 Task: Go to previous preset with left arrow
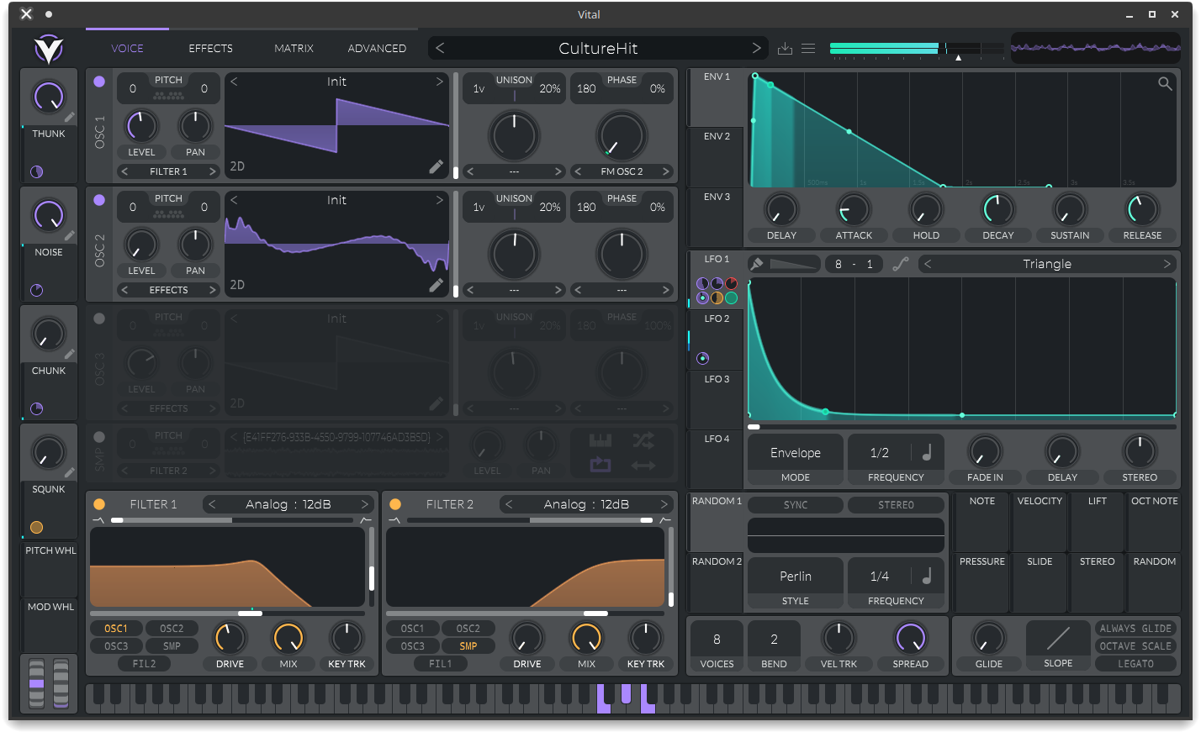pos(440,49)
